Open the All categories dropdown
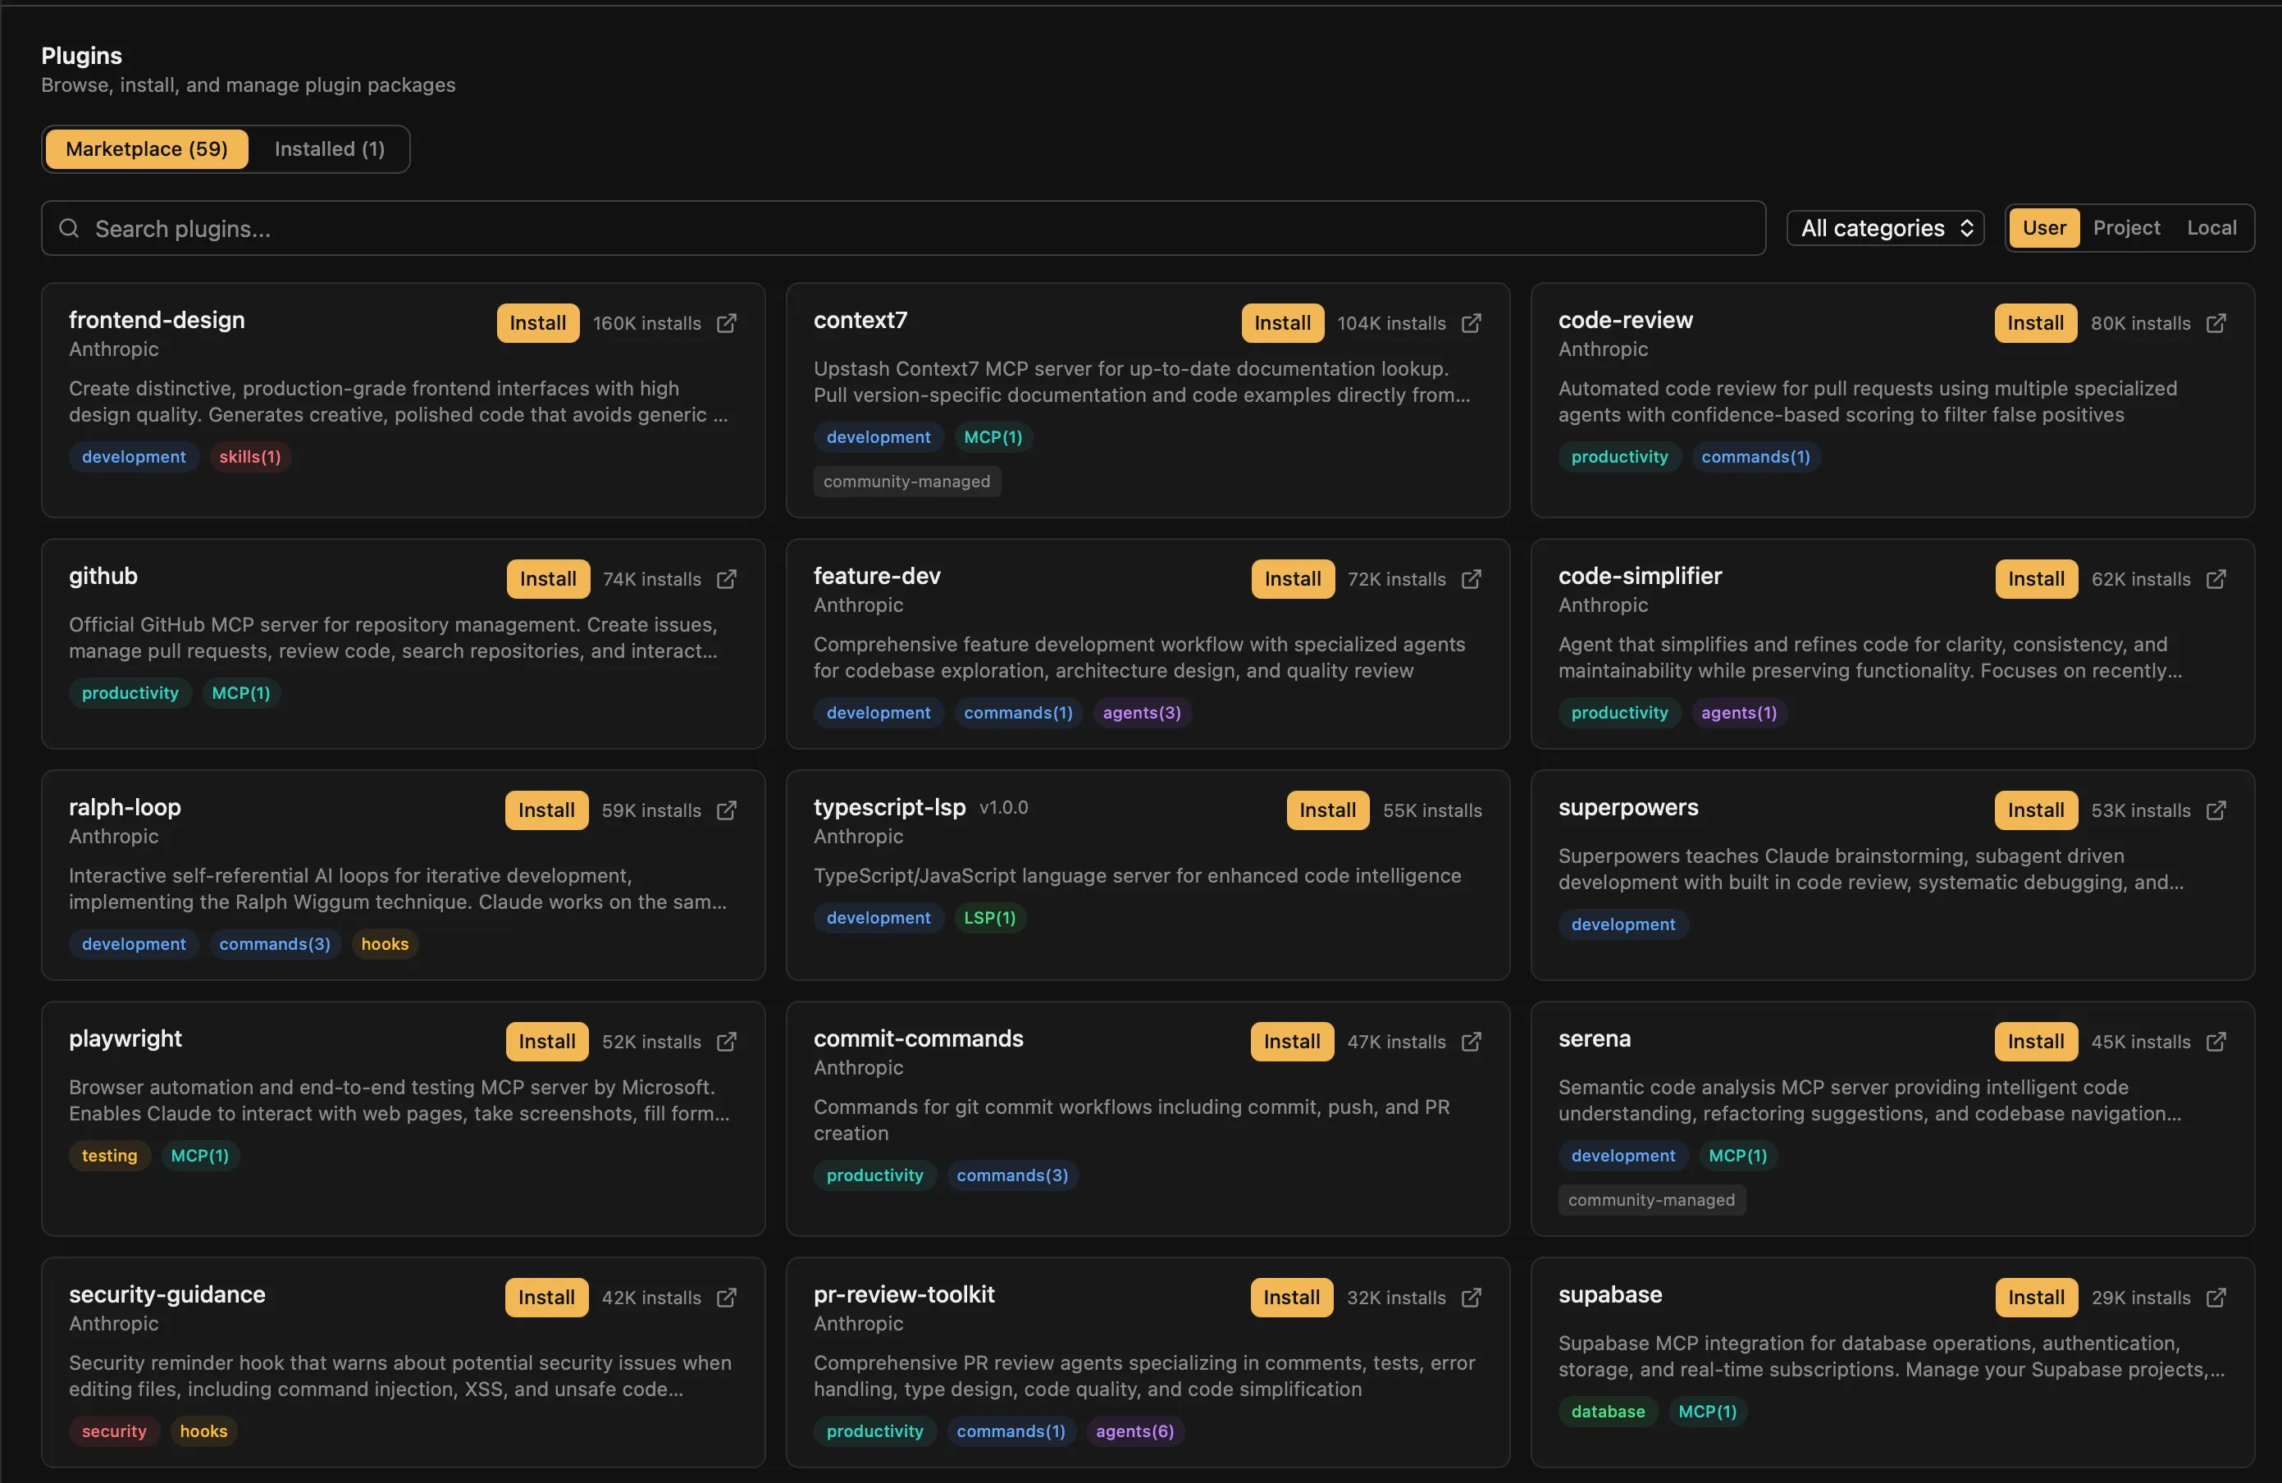The width and height of the screenshot is (2282, 1483). coord(1884,227)
